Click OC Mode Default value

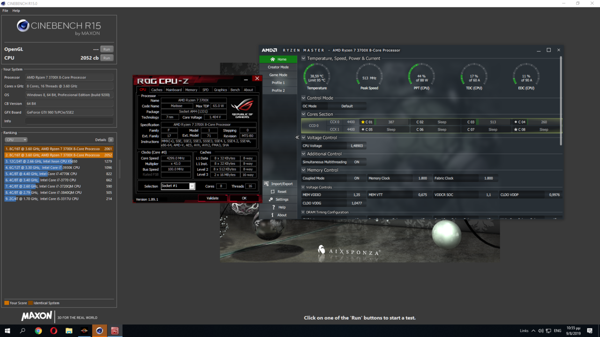(x=347, y=106)
